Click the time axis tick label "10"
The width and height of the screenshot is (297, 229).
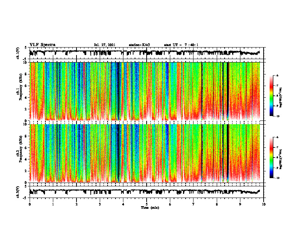pyautogui.click(x=264, y=204)
